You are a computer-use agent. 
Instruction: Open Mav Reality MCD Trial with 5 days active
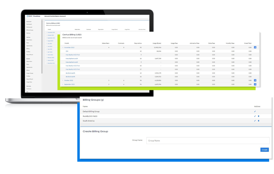[73, 55]
